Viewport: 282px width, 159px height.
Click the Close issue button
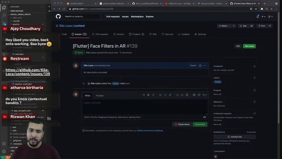[x=182, y=125]
